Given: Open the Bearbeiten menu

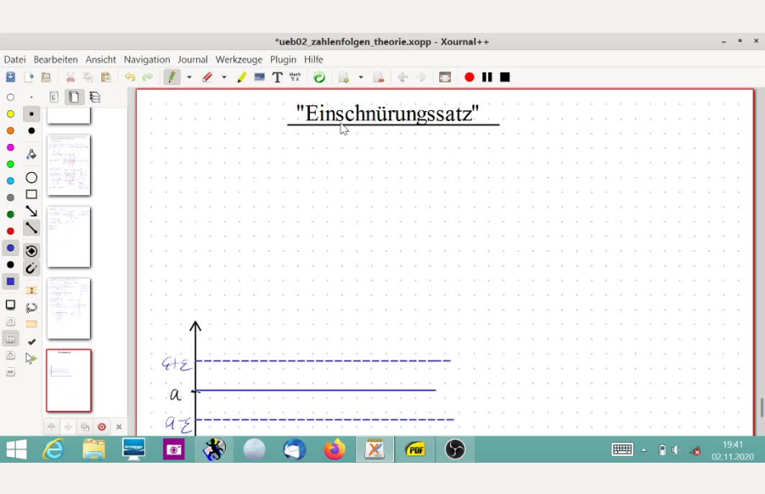Looking at the screenshot, I should click(x=55, y=59).
